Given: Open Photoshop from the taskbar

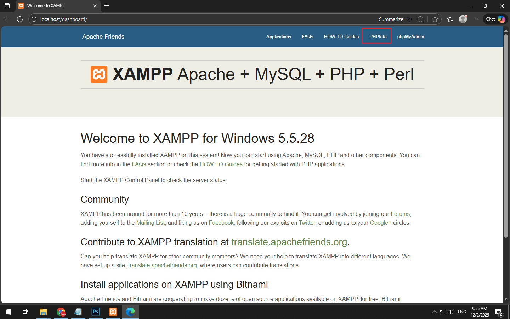Looking at the screenshot, I should tap(96, 312).
